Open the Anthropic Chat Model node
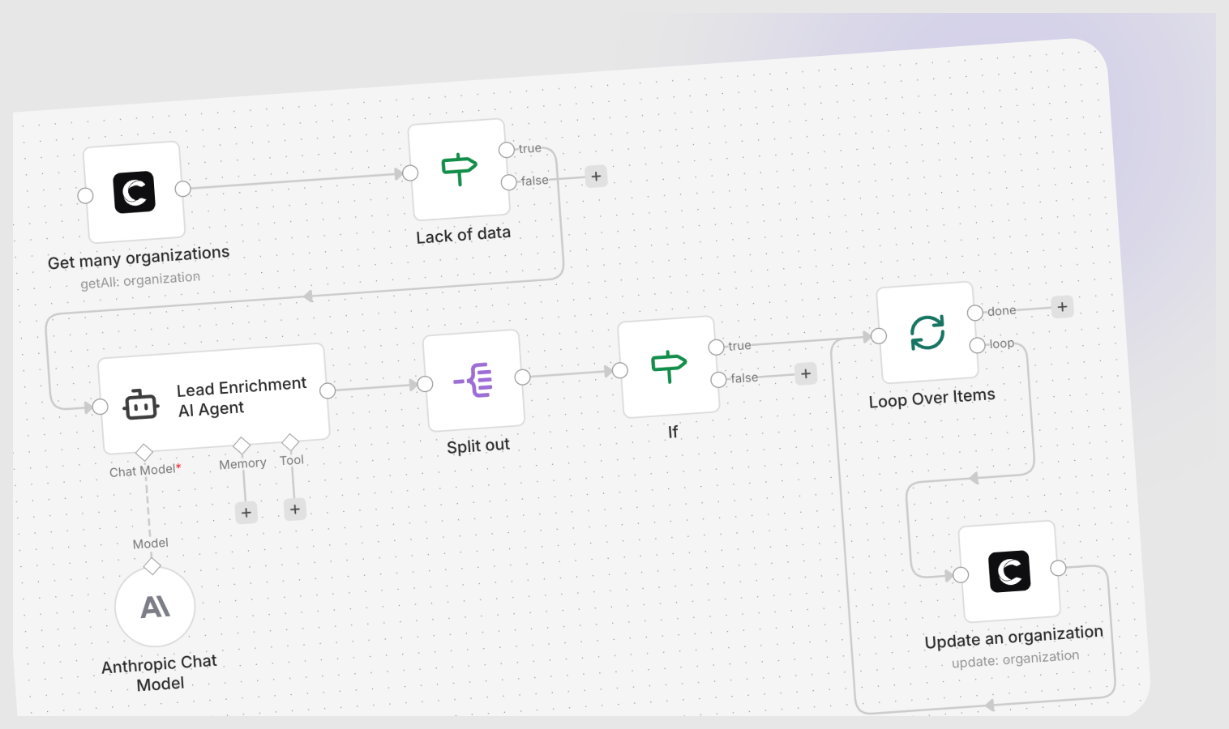1229x729 pixels. click(x=155, y=607)
